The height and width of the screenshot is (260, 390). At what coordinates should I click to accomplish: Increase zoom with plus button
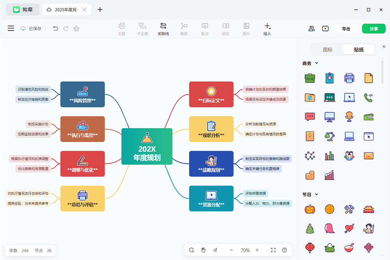tap(257, 250)
